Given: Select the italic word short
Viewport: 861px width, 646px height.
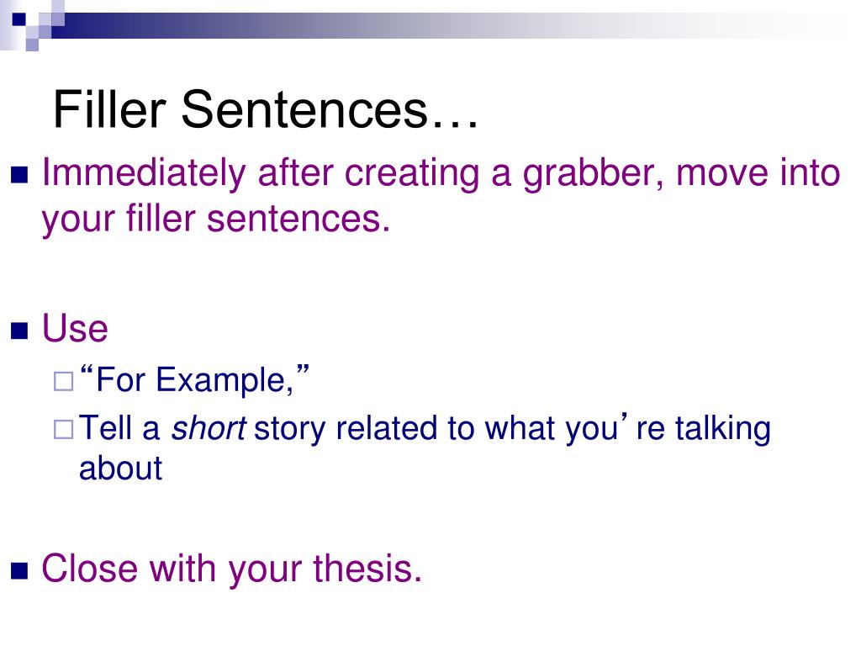Looking at the screenshot, I should tap(209, 428).
